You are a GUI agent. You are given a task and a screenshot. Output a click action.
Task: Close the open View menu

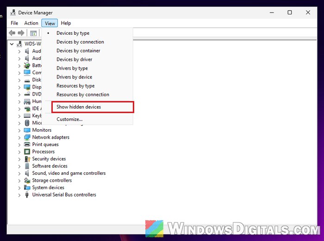[x=50, y=23]
